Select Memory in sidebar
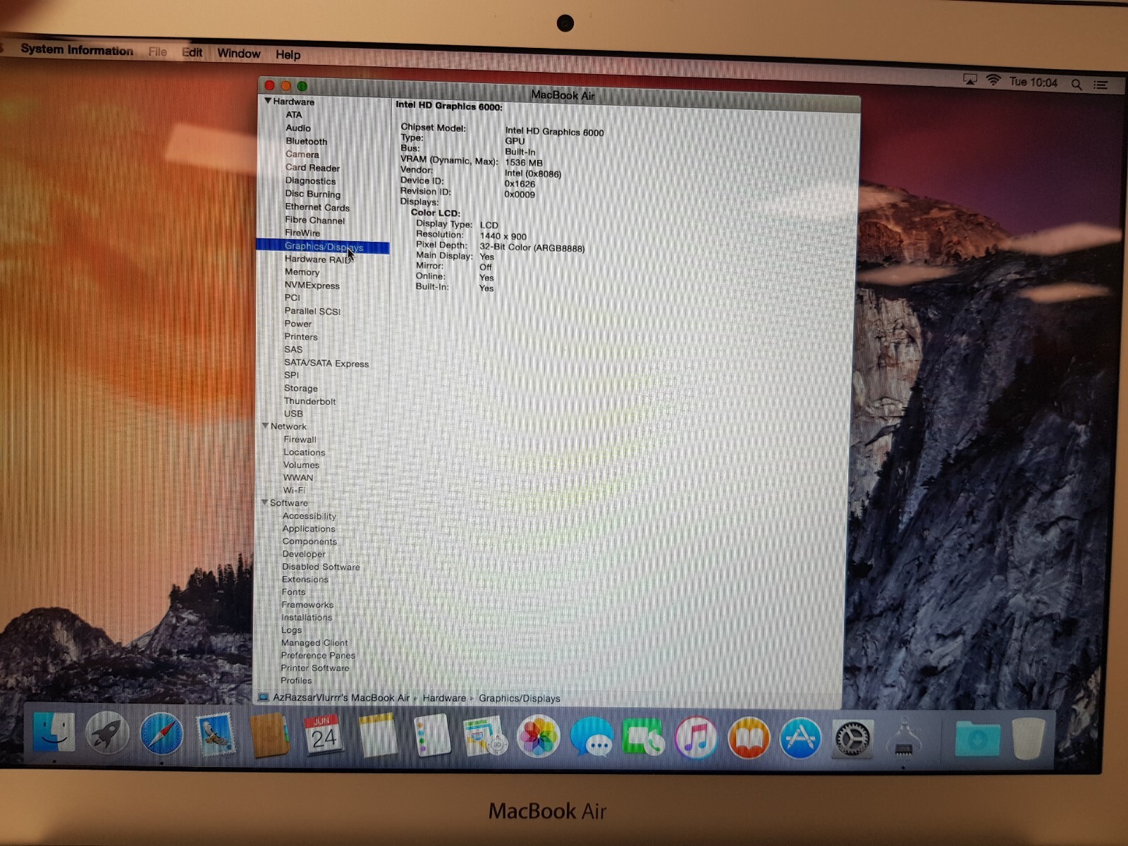This screenshot has height=846, width=1128. point(302,271)
